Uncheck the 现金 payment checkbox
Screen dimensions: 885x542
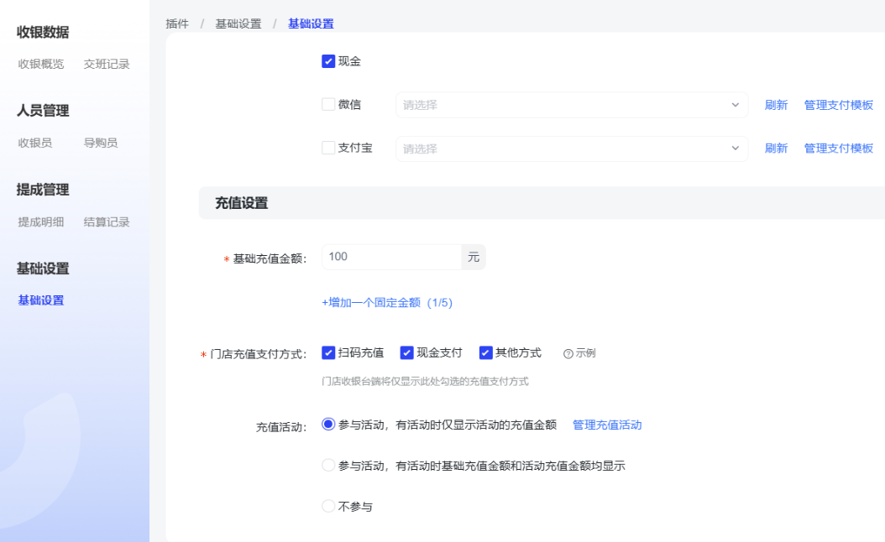[328, 61]
